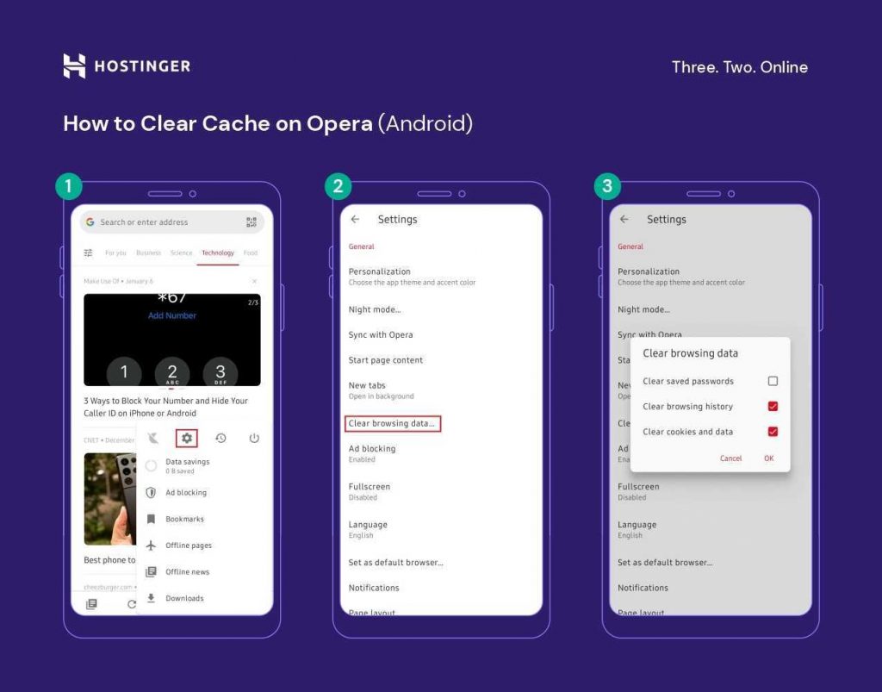Tap the power exit icon in Opera menu
Viewport: 882px width, 692px height.
click(254, 438)
